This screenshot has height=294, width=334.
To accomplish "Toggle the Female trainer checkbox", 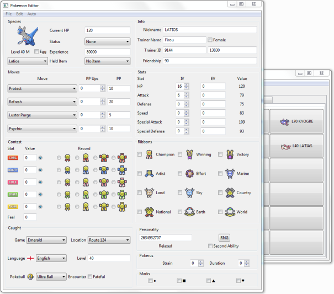I will 210,40.
